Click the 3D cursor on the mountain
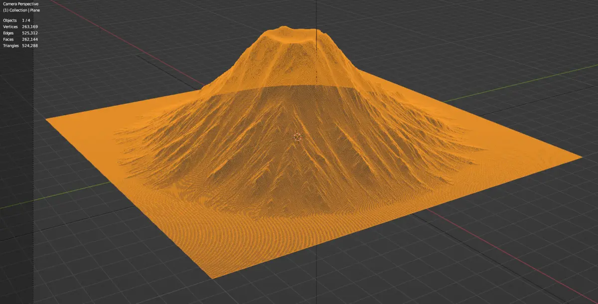Image resolution: width=598 pixels, height=304 pixels. 298,137
